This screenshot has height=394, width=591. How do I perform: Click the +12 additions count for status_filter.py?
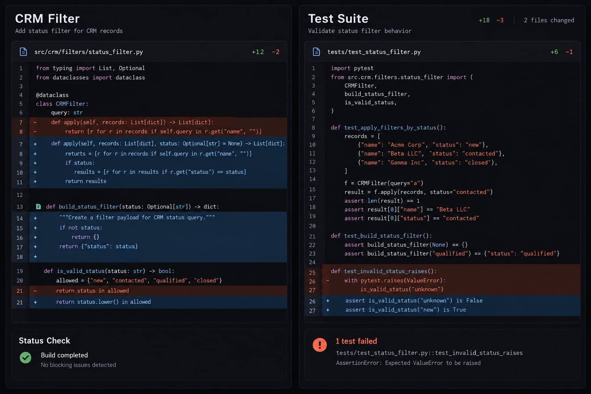click(x=258, y=52)
